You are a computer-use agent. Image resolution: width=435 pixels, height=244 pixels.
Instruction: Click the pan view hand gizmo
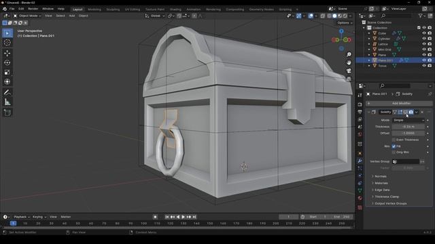(349, 62)
